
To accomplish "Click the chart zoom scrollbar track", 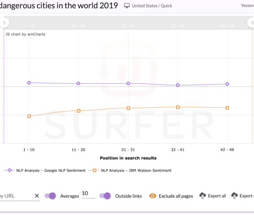I will point(128,22).
